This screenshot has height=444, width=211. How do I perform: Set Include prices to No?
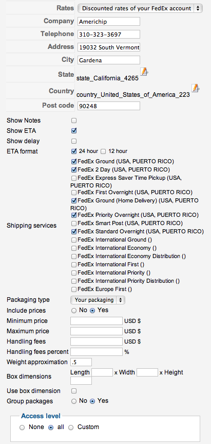(74, 311)
